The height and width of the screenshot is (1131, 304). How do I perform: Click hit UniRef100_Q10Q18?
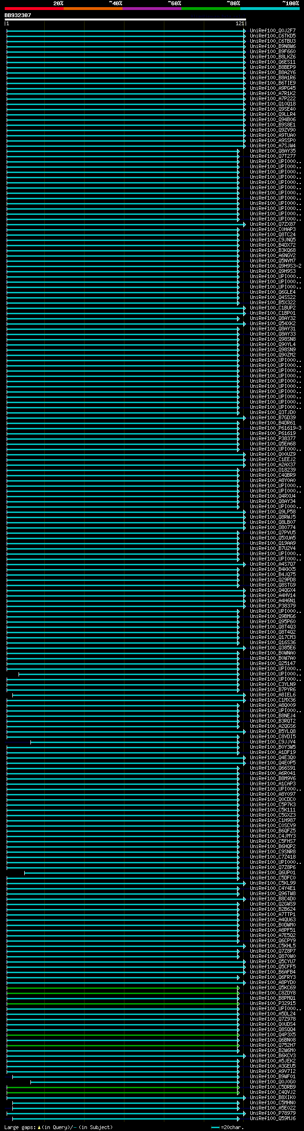[x=273, y=104]
